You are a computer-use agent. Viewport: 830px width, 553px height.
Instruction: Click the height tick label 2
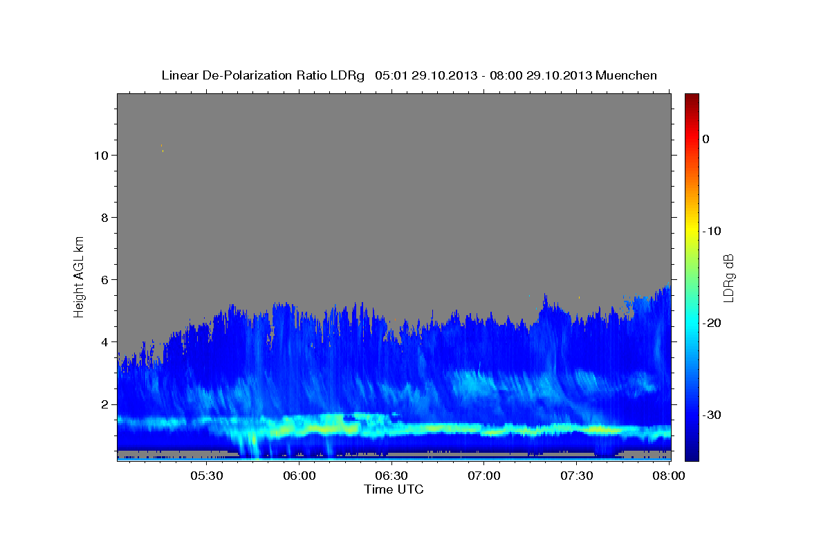(x=104, y=404)
